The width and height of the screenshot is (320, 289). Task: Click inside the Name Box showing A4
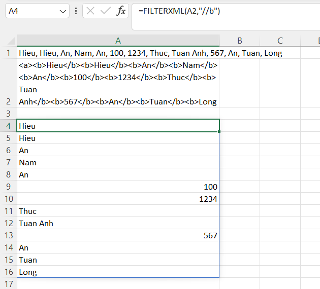tap(30, 11)
